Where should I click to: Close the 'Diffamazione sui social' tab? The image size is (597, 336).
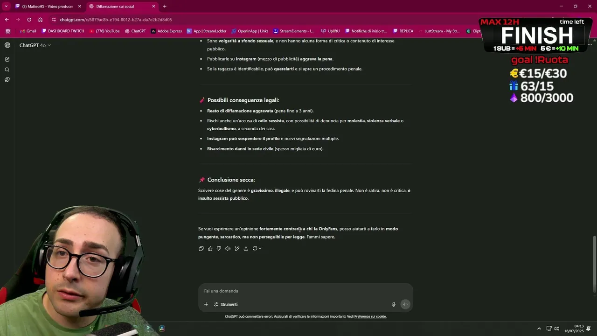coord(153,7)
